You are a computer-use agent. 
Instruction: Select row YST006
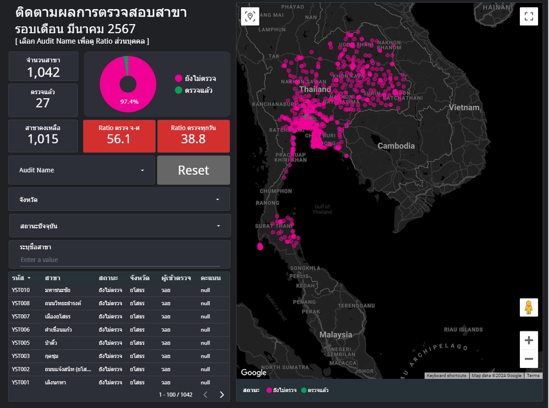(x=120, y=330)
